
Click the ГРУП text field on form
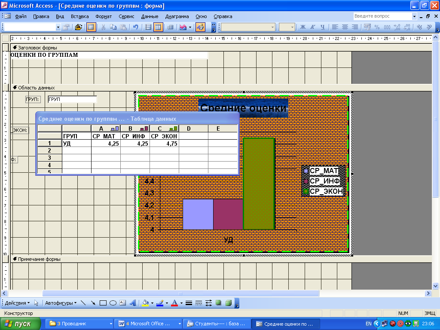(x=72, y=99)
